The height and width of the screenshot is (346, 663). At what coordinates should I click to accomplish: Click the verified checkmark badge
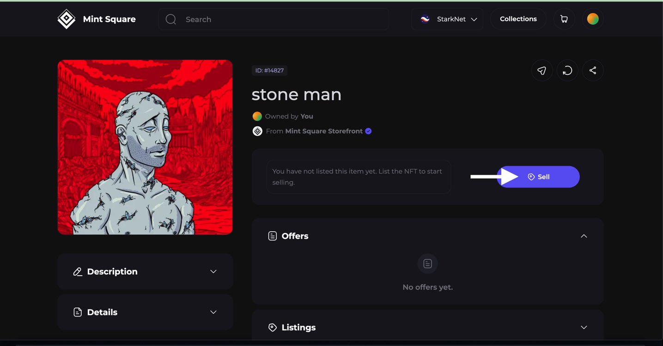[x=368, y=131]
